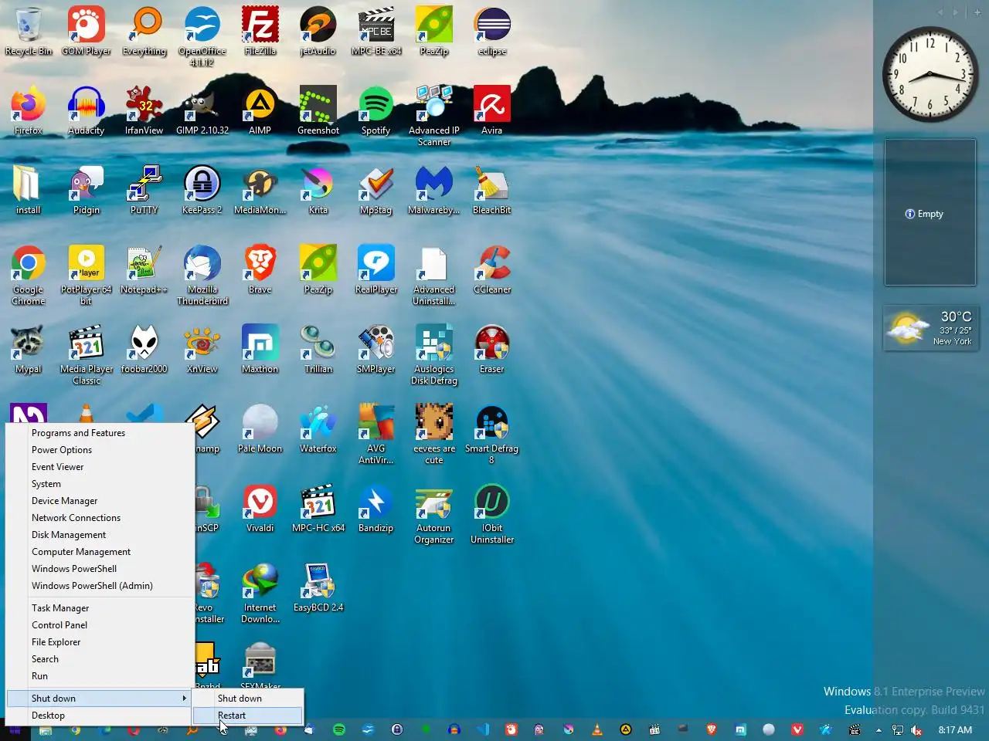Open the weather gadget showing 30°C

(x=930, y=328)
